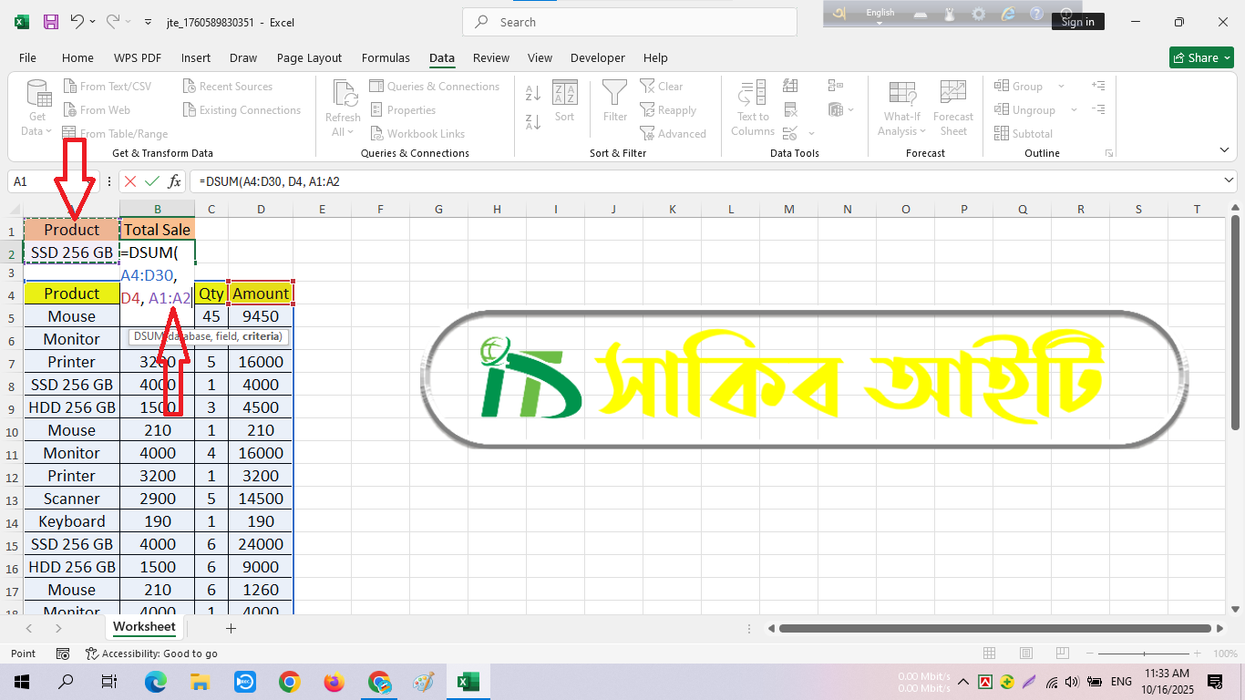Open the Formulas ribbon tab
Screen dimensions: 1245x700
(x=386, y=57)
